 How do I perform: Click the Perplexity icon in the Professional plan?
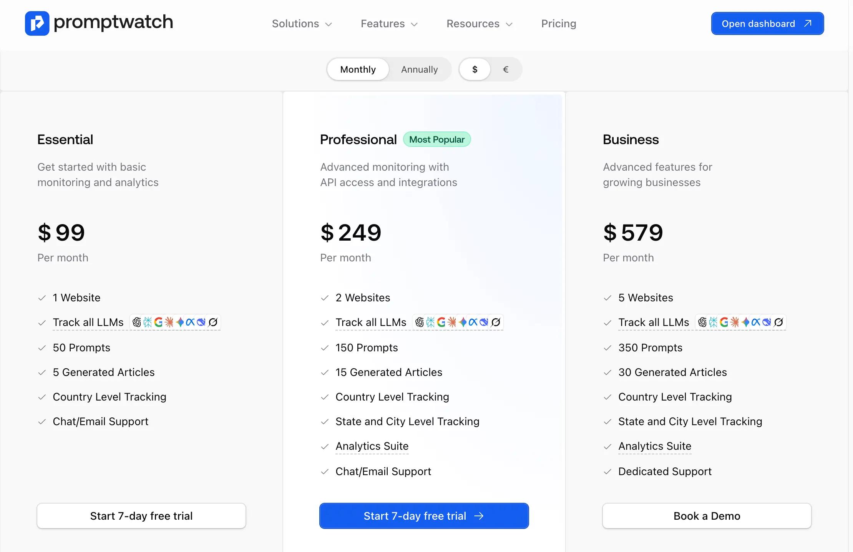coord(431,323)
